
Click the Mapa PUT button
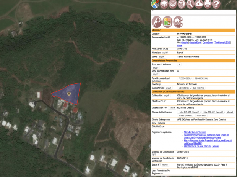pos(201,115)
